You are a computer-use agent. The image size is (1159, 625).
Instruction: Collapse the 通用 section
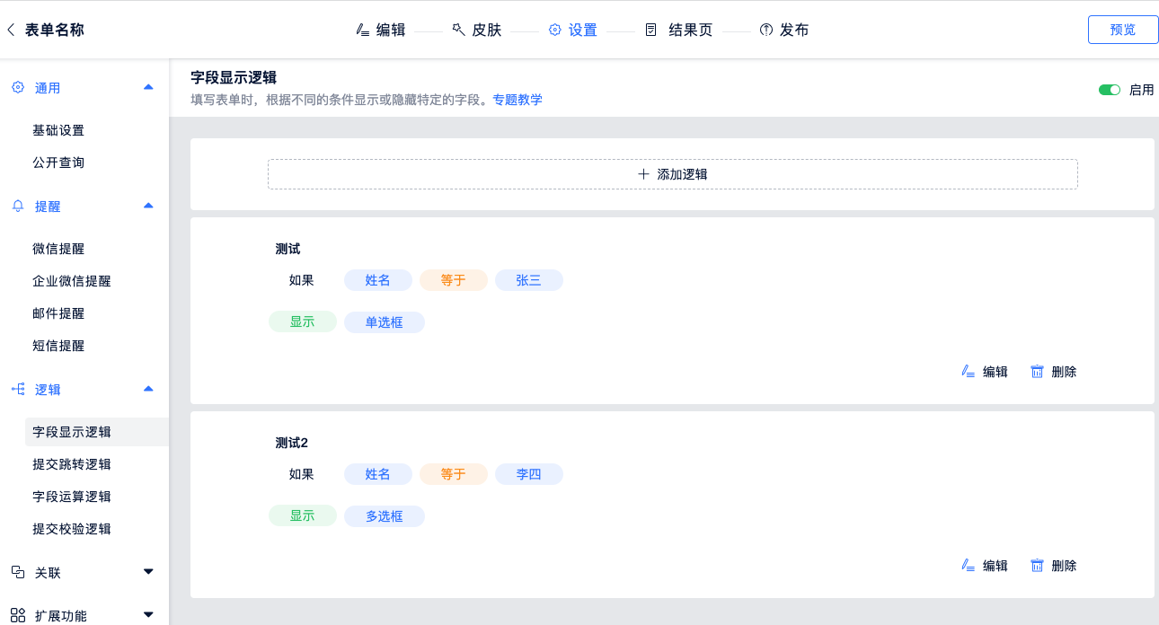coord(148,87)
